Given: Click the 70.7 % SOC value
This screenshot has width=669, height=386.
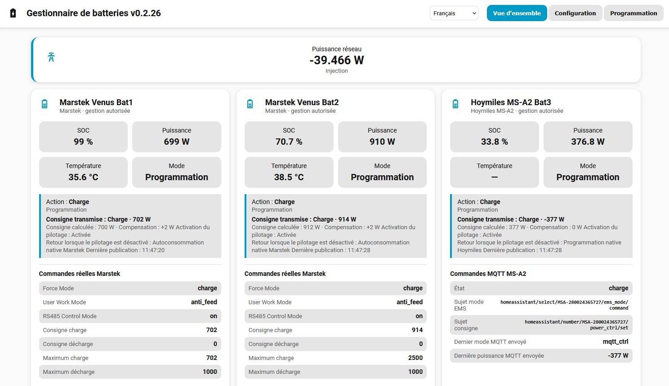Looking at the screenshot, I should (x=289, y=142).
